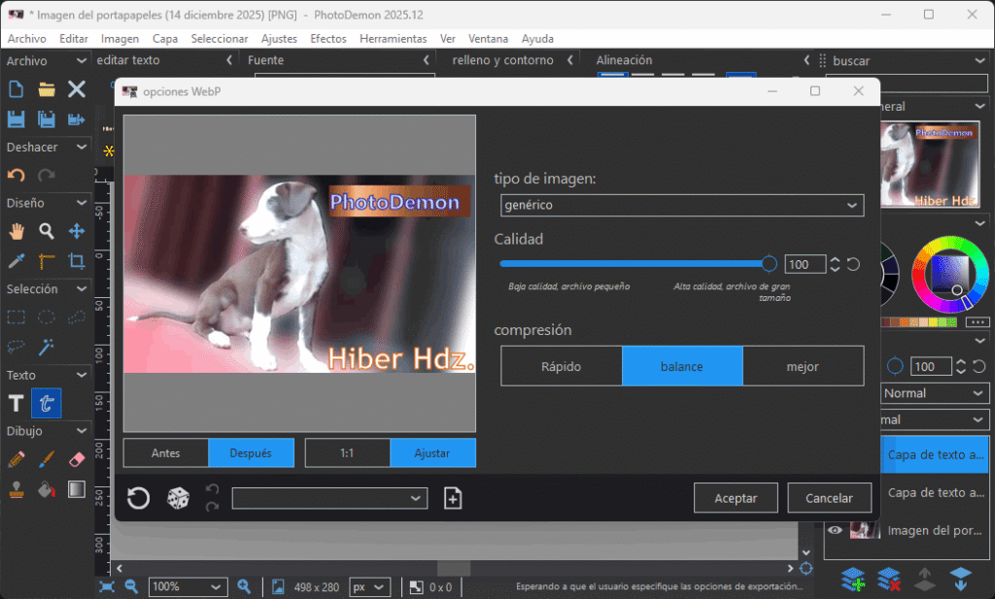This screenshot has height=599, width=995.
Task: Click the randomize dice icon in dialog
Action: [x=178, y=498]
